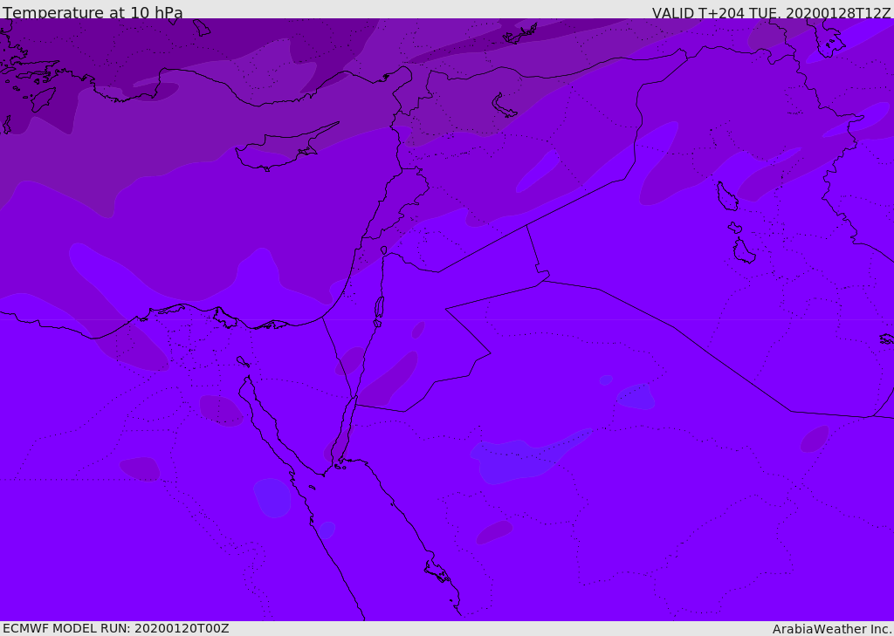This screenshot has height=636, width=894.
Task: Click the 'VALID T+204 TUE. 20200128T12Z' timestamp
Action: pyautogui.click(x=772, y=12)
